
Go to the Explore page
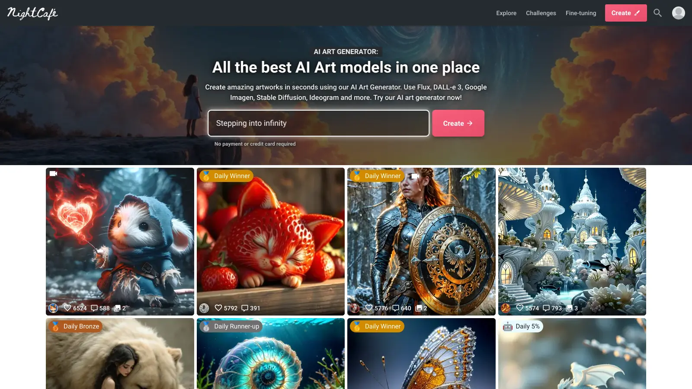tap(506, 13)
